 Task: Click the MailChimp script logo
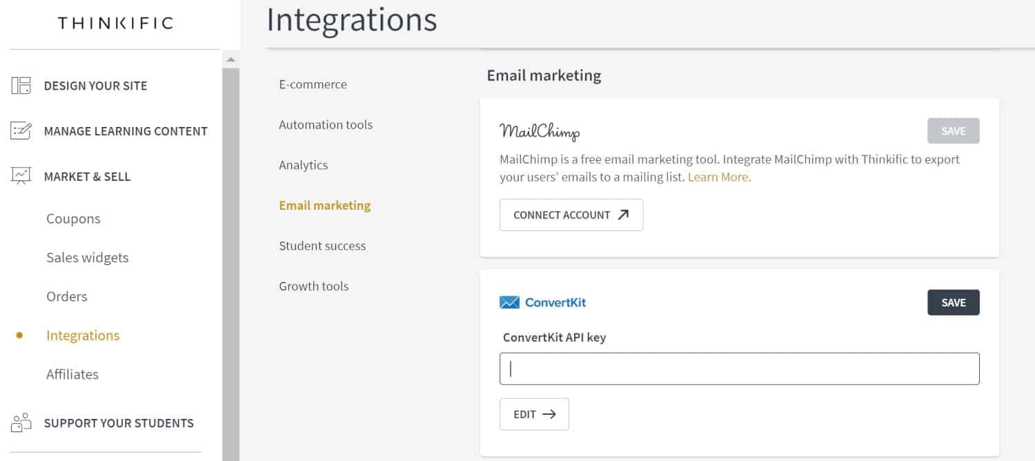[x=540, y=131]
